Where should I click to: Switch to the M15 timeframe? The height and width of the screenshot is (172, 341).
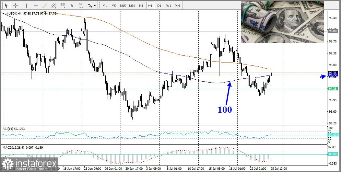point(123,6)
